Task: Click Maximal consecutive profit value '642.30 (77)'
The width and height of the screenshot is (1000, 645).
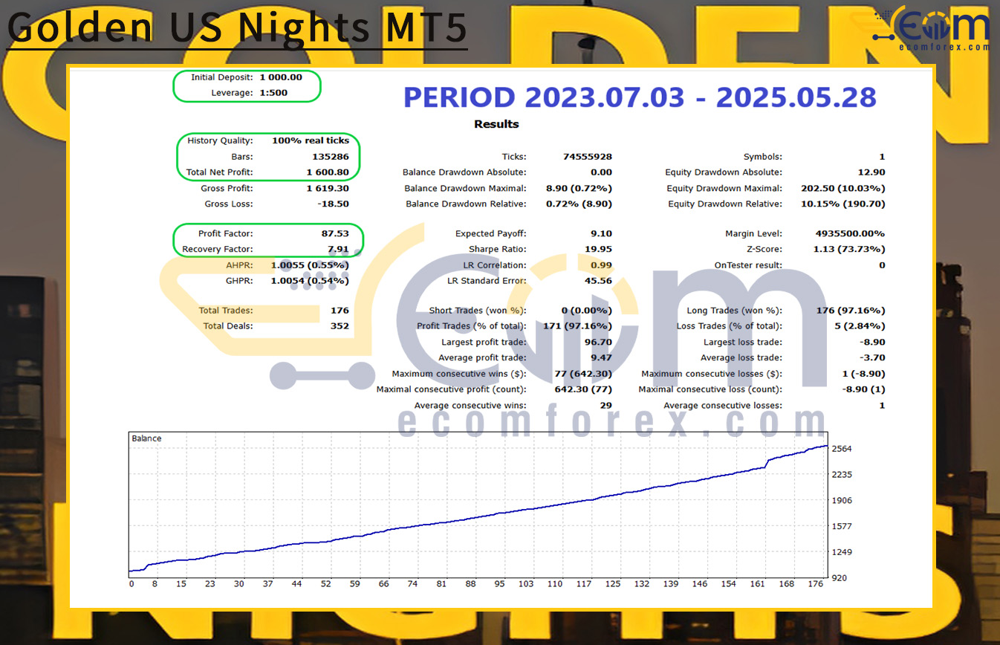Action: coord(584,389)
